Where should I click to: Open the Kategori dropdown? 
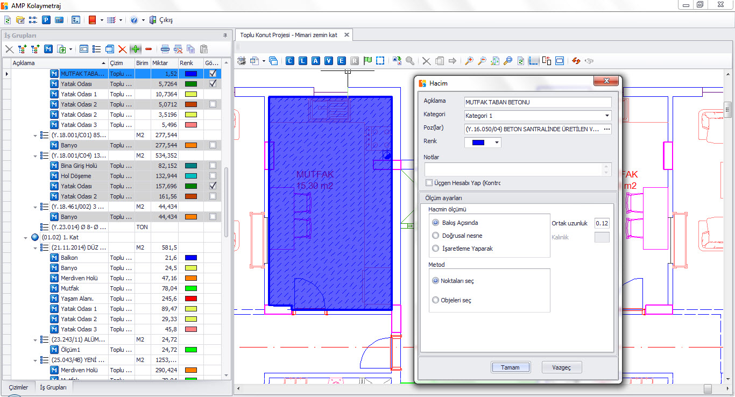(x=607, y=116)
